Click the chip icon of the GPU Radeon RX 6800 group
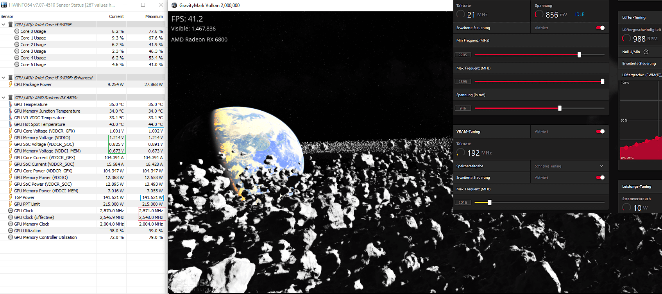This screenshot has height=294, width=662. point(11,98)
